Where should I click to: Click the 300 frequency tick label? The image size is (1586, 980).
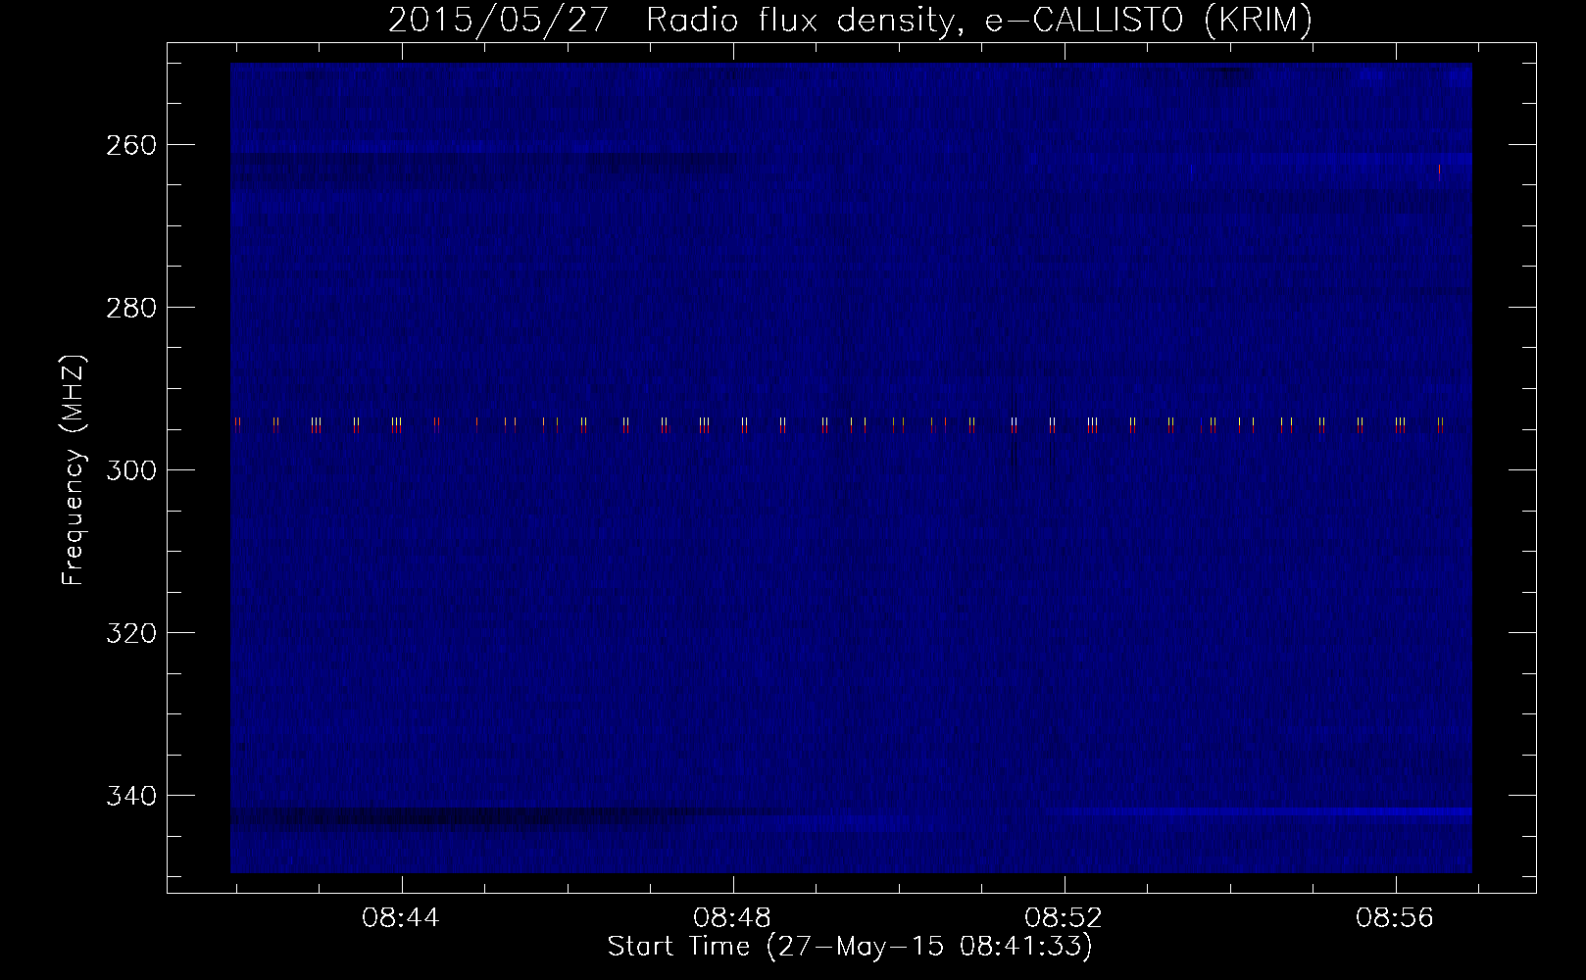click(130, 470)
